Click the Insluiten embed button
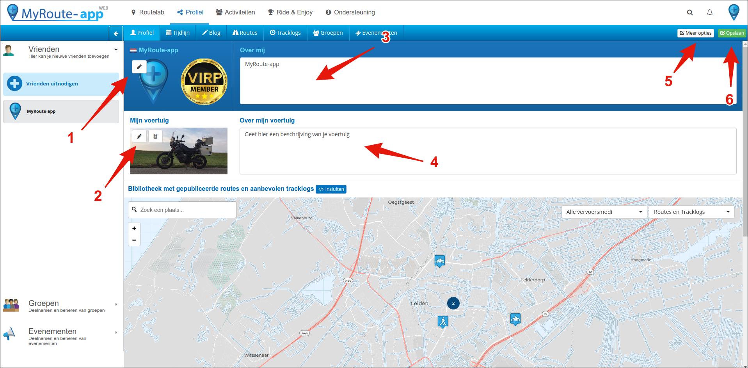This screenshot has height=368, width=748. 331,189
